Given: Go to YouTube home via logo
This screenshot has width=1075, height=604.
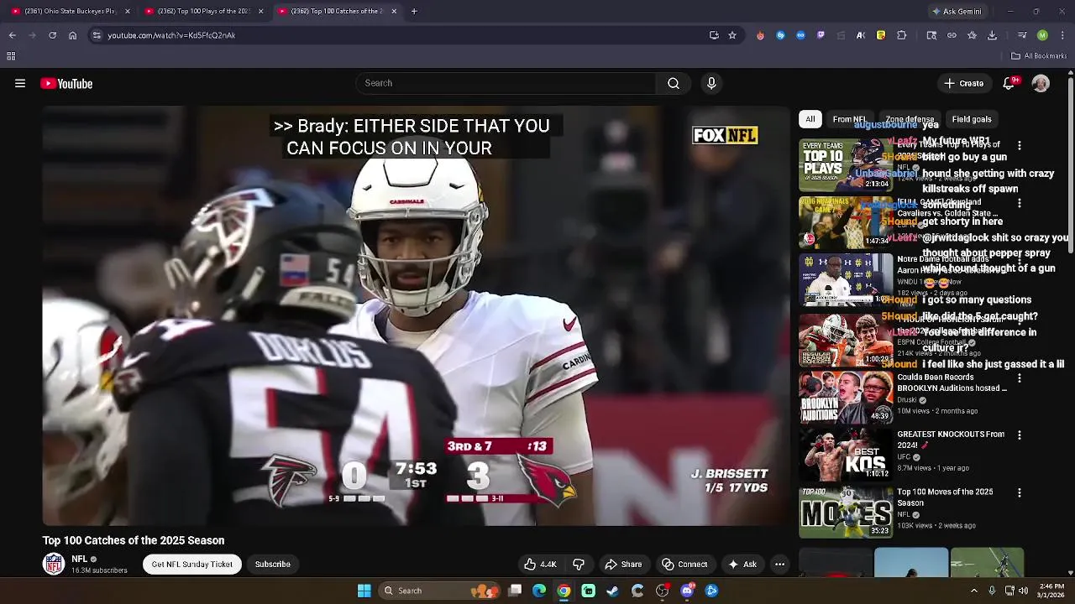Looking at the screenshot, I should 66,83.
